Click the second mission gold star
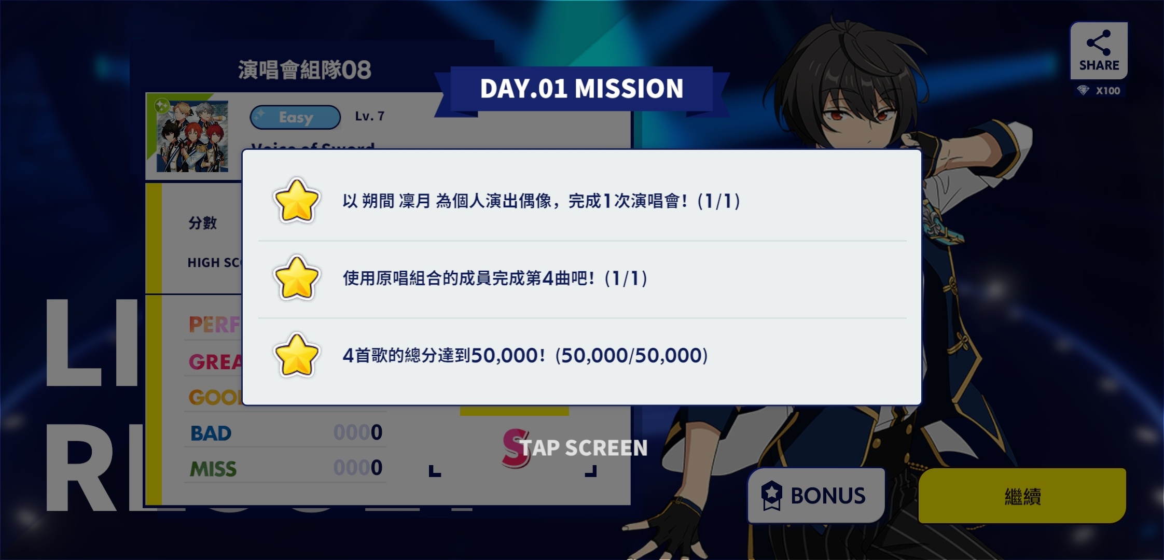The height and width of the screenshot is (560, 1164). coord(296,278)
